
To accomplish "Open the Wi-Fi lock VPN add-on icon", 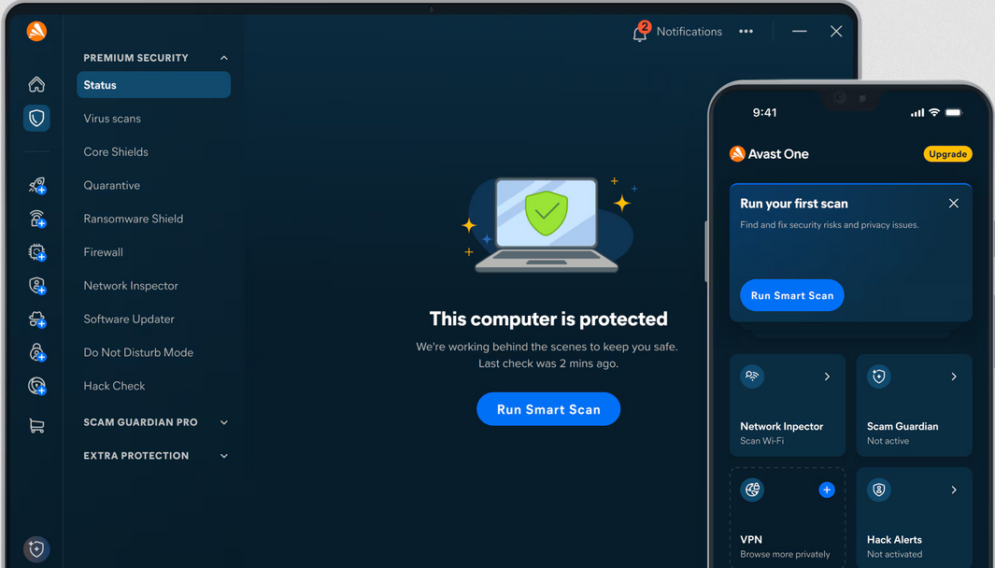I will tap(37, 219).
